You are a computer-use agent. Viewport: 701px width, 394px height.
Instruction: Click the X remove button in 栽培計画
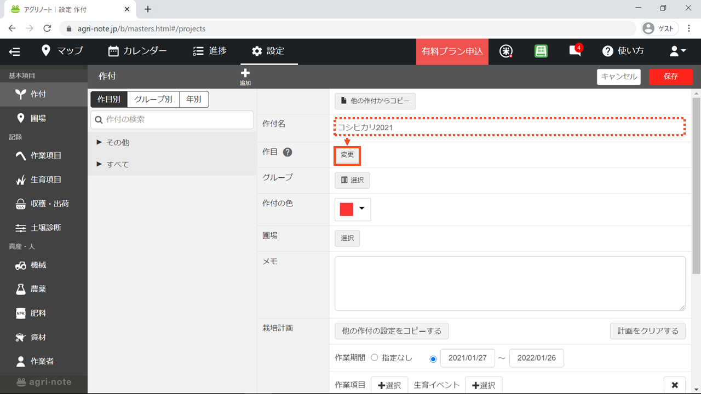click(675, 385)
